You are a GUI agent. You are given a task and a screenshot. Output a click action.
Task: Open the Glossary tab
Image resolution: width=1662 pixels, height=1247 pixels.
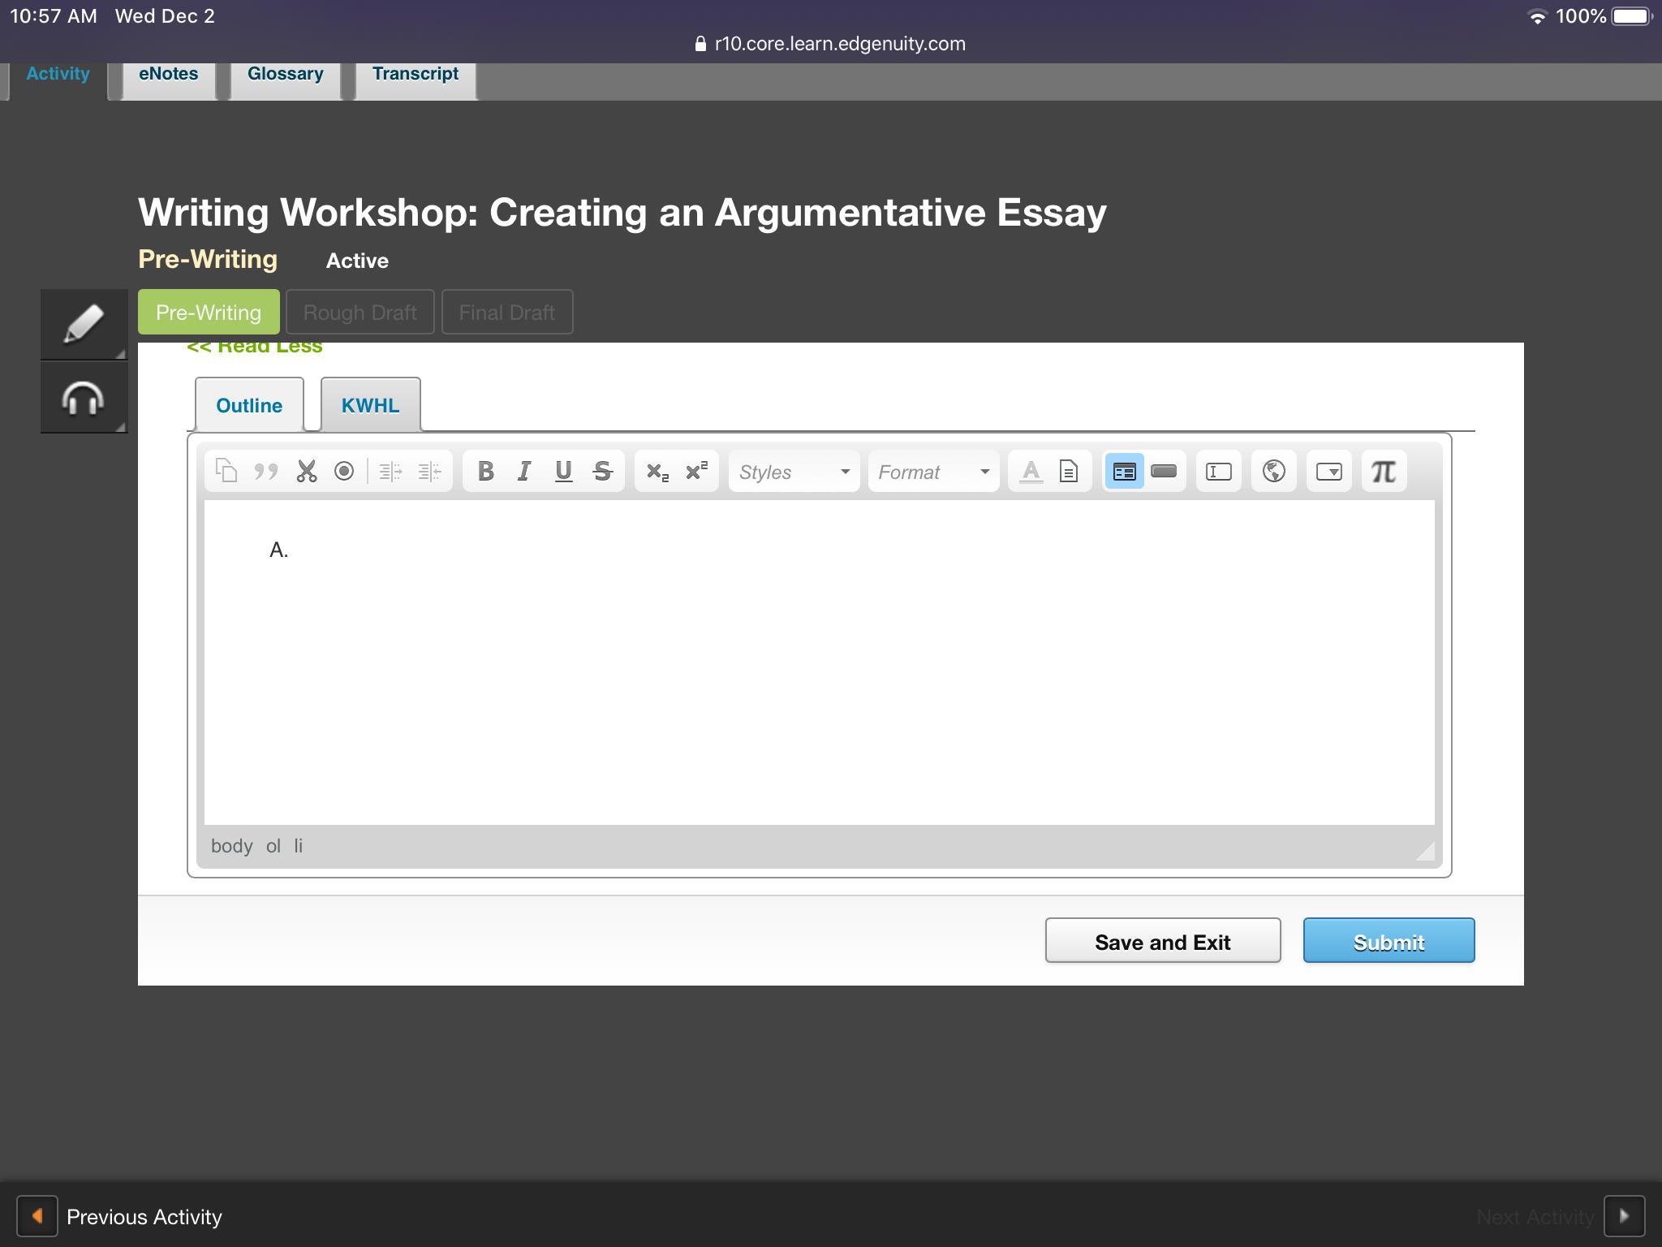(285, 74)
